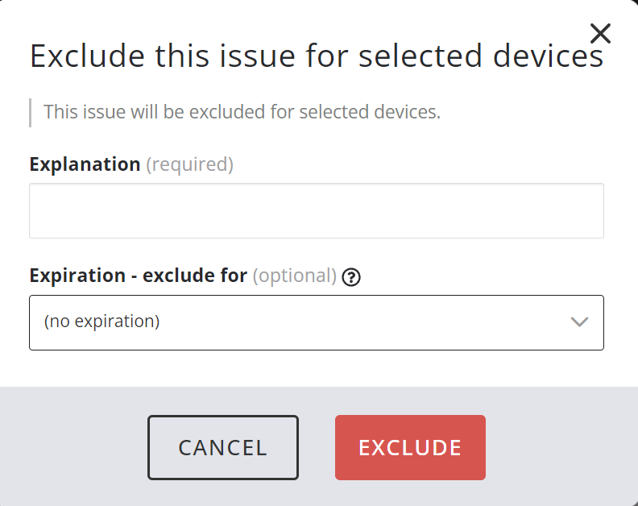The width and height of the screenshot is (638, 506).
Task: Click the 'Expiration - exclude for' label
Action: tap(138, 276)
